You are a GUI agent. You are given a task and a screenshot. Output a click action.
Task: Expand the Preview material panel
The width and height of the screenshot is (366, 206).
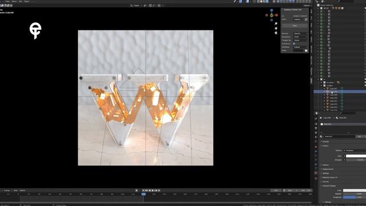(x=325, y=142)
